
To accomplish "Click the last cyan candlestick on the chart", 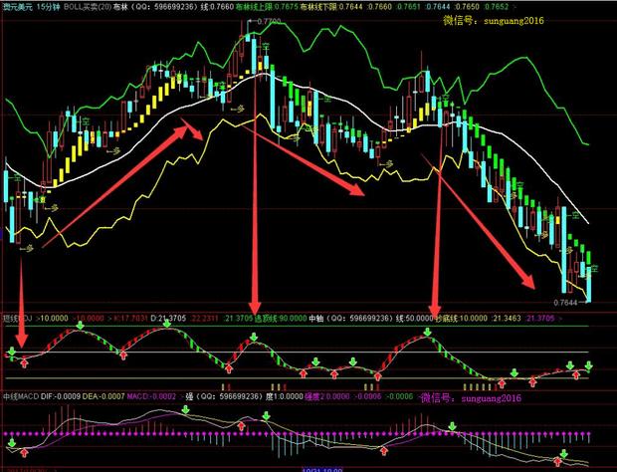I will [x=589, y=279].
